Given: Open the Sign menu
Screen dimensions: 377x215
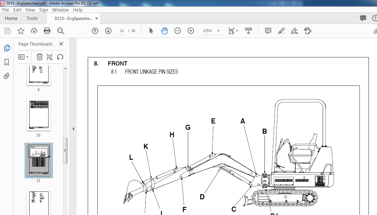Looking at the screenshot, I should pyautogui.click(x=43, y=10).
